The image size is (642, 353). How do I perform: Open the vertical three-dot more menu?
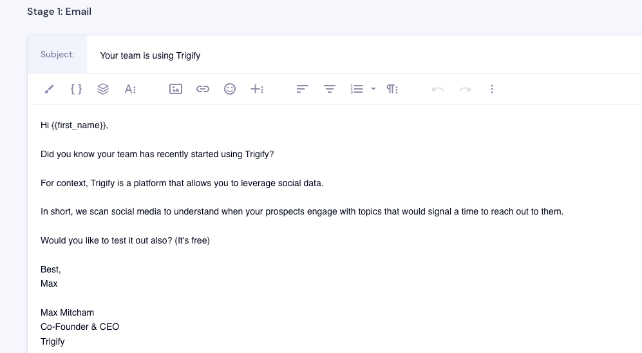pos(492,89)
